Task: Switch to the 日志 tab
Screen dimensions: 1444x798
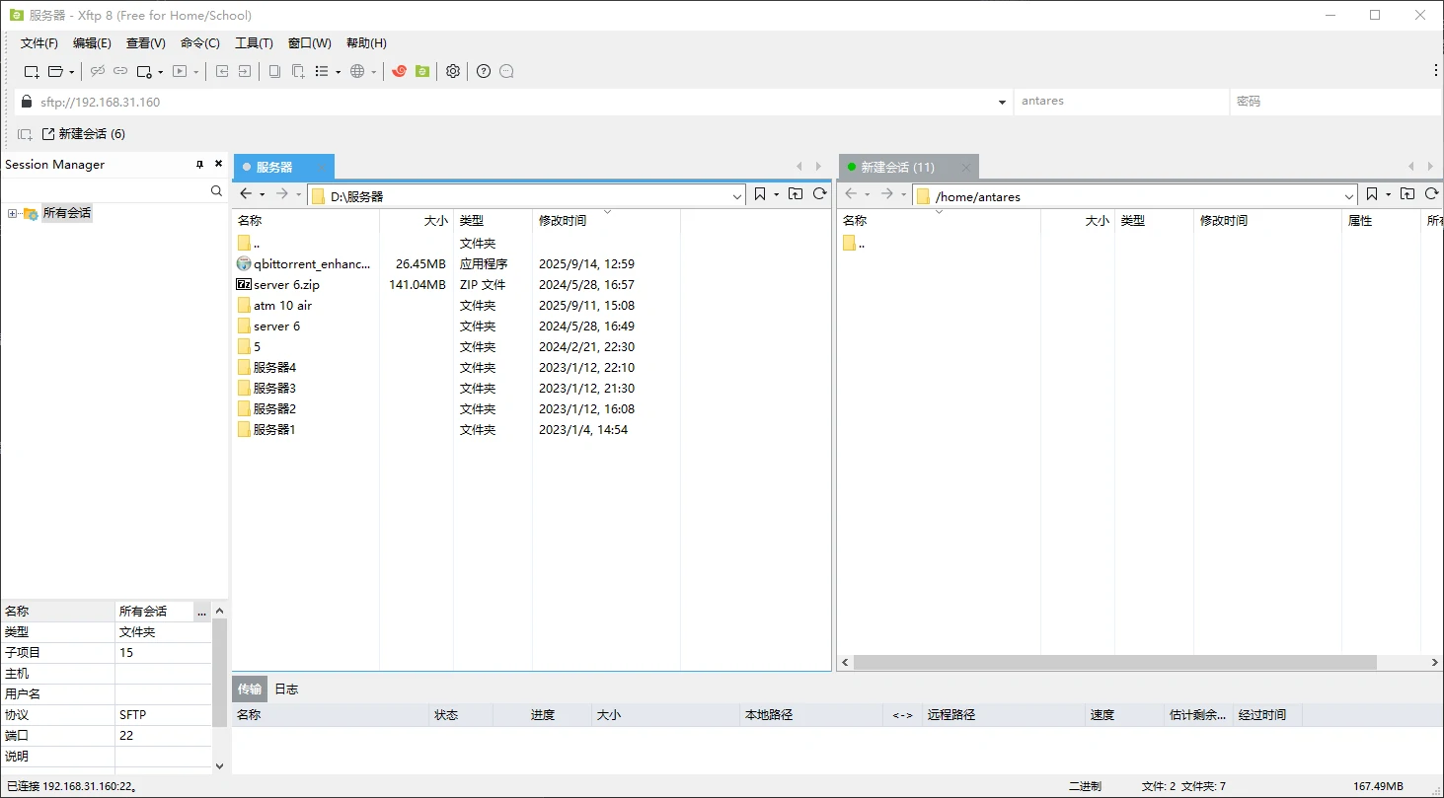Action: point(286,689)
